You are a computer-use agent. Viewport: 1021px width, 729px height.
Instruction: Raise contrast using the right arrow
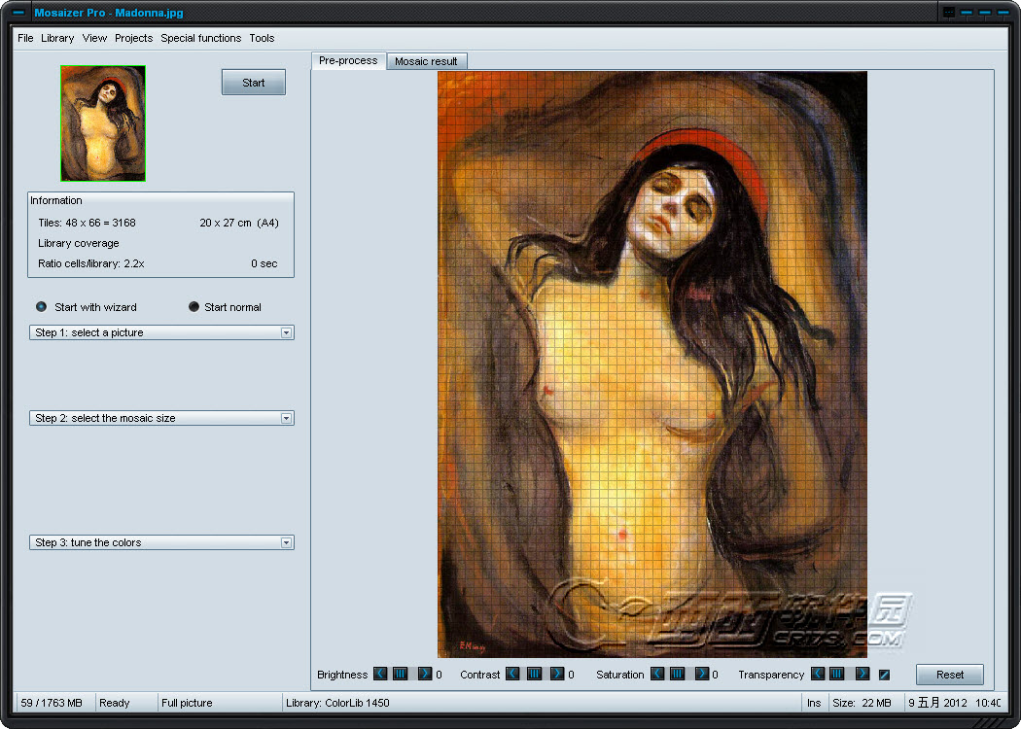pos(557,674)
